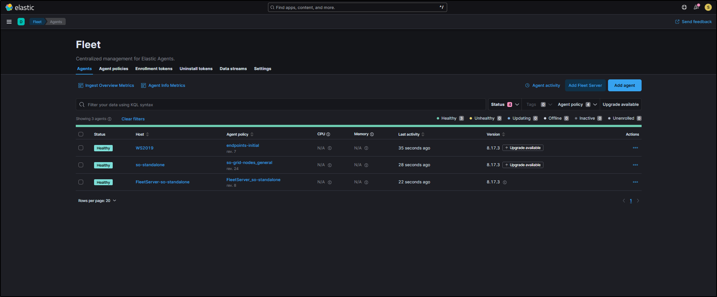The height and width of the screenshot is (297, 717).
Task: Open the hamburger navigation menu
Action: [9, 22]
